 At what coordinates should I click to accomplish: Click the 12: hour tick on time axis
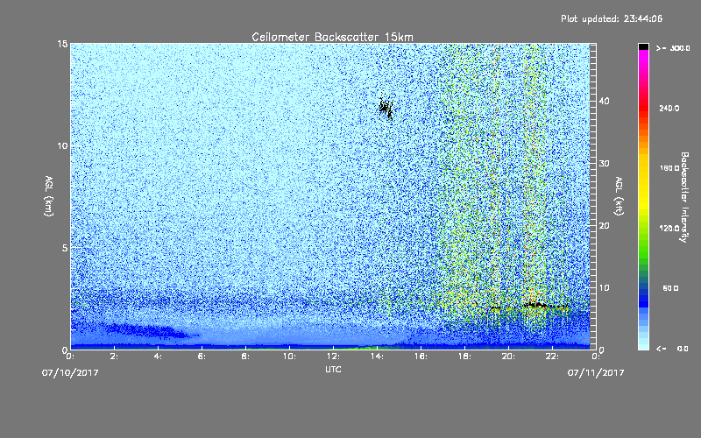click(x=333, y=357)
